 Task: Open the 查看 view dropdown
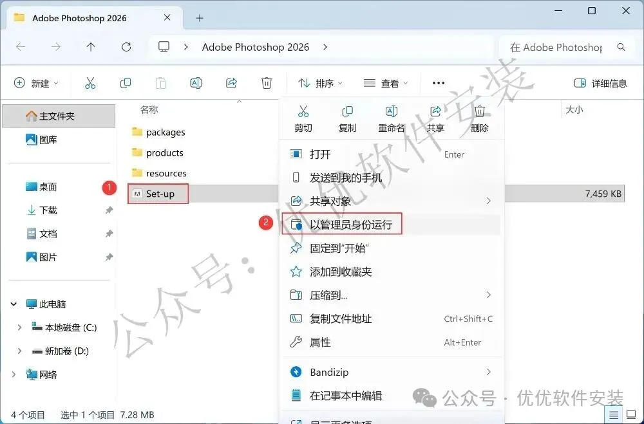(x=386, y=84)
